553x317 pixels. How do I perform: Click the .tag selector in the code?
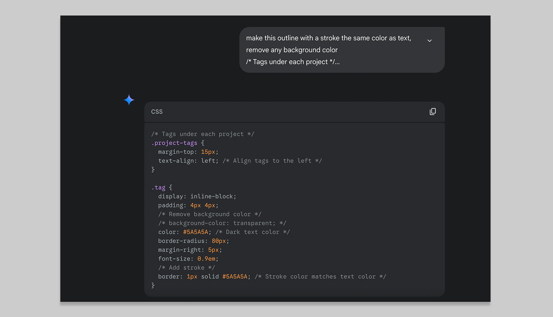pos(158,188)
